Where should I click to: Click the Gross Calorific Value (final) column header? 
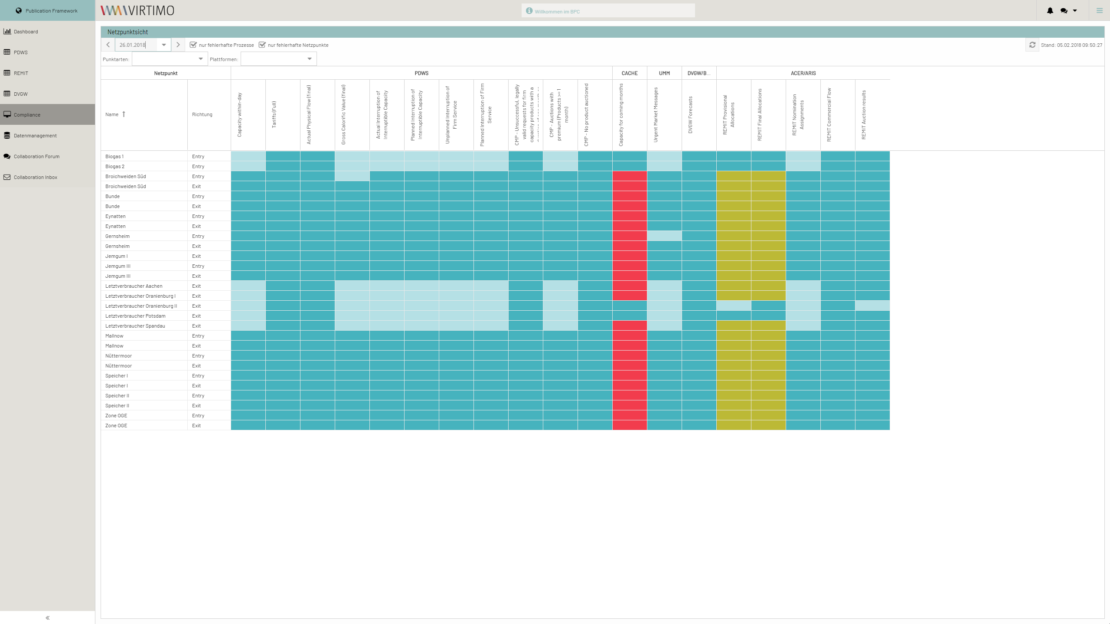[352, 115]
